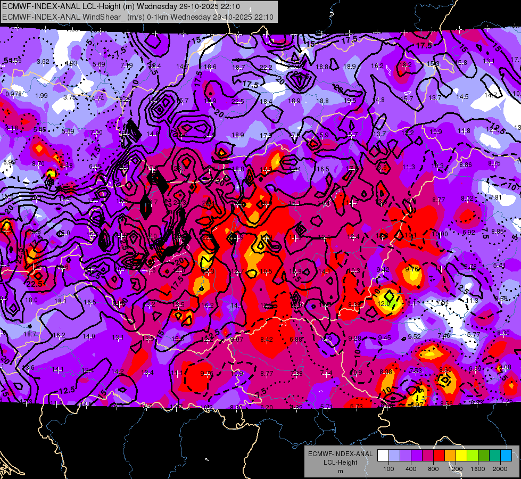Click the grid value '9.45'
This screenshot has height=479, width=521.
[x=384, y=338]
